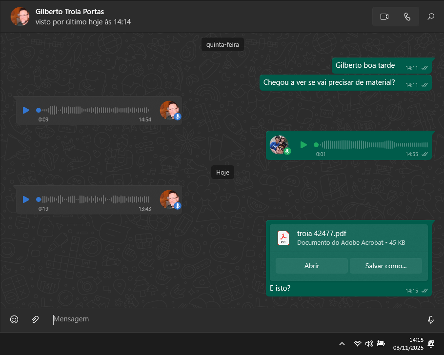The width and height of the screenshot is (444, 355).
Task: Click the Salvar como... button
Action: (x=386, y=266)
